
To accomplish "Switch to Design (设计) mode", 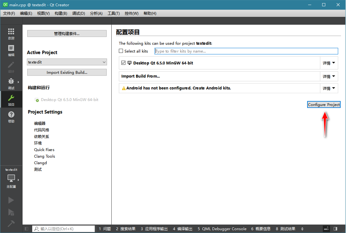I will pyautogui.click(x=11, y=67).
